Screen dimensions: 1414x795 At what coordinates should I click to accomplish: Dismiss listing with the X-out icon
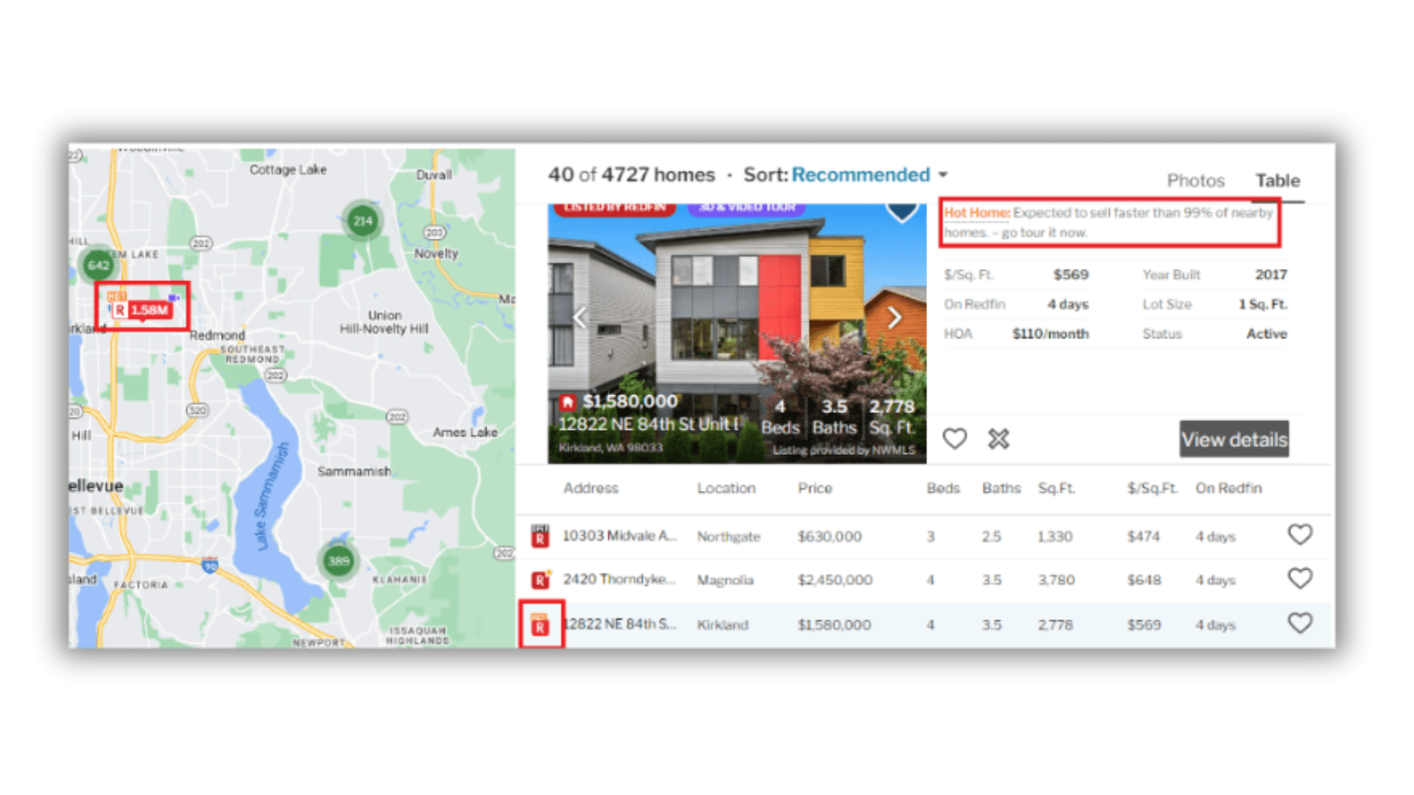[999, 439]
